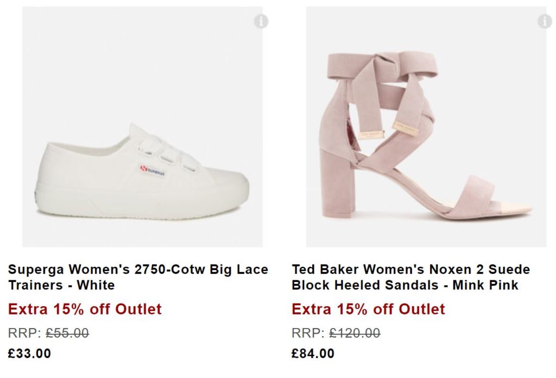Click info icon on Superga trainers image
556x378 pixels.
[261, 22]
